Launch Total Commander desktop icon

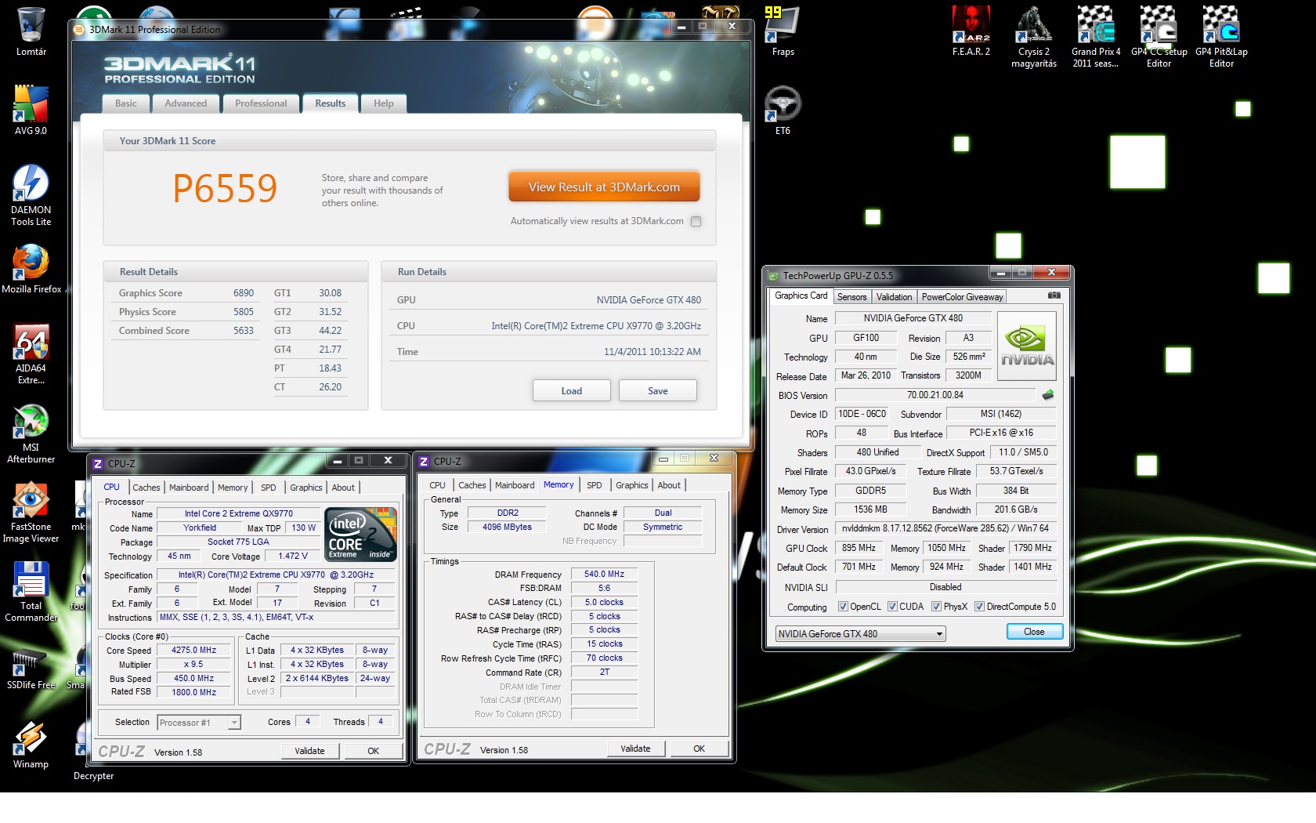coord(31,592)
